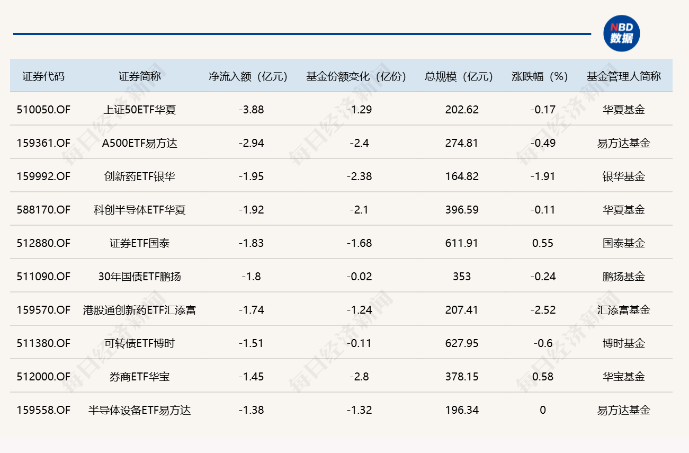Image resolution: width=689 pixels, height=453 pixels.
Task: Click net inflow value -1.8
Action: [251, 277]
